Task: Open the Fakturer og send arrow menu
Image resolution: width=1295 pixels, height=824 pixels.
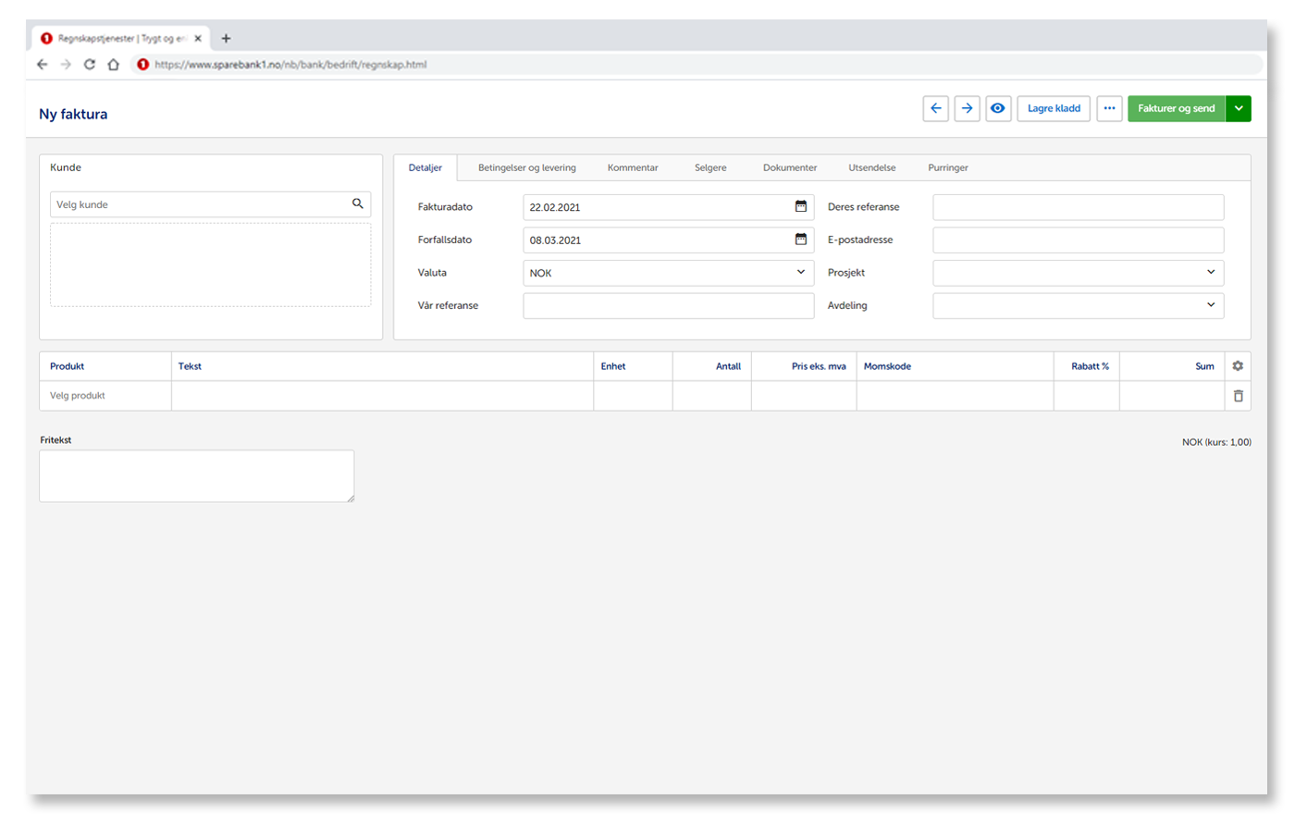Action: tap(1239, 108)
